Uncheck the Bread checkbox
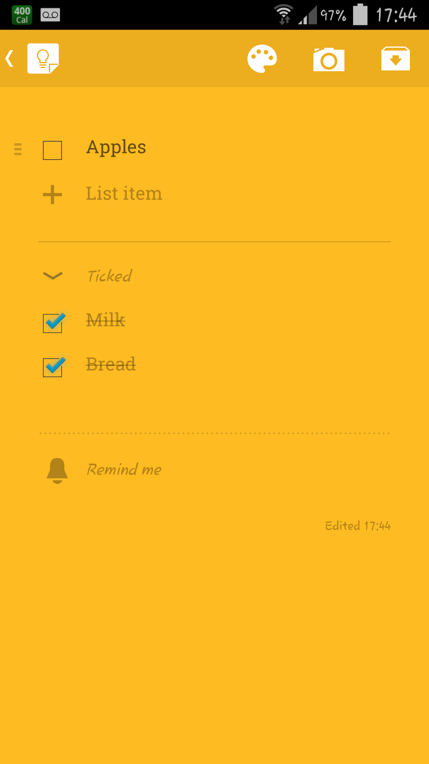Image resolution: width=429 pixels, height=764 pixels. point(53,367)
